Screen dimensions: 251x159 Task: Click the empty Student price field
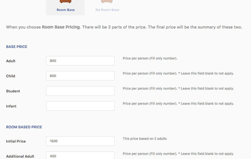(x=80, y=91)
